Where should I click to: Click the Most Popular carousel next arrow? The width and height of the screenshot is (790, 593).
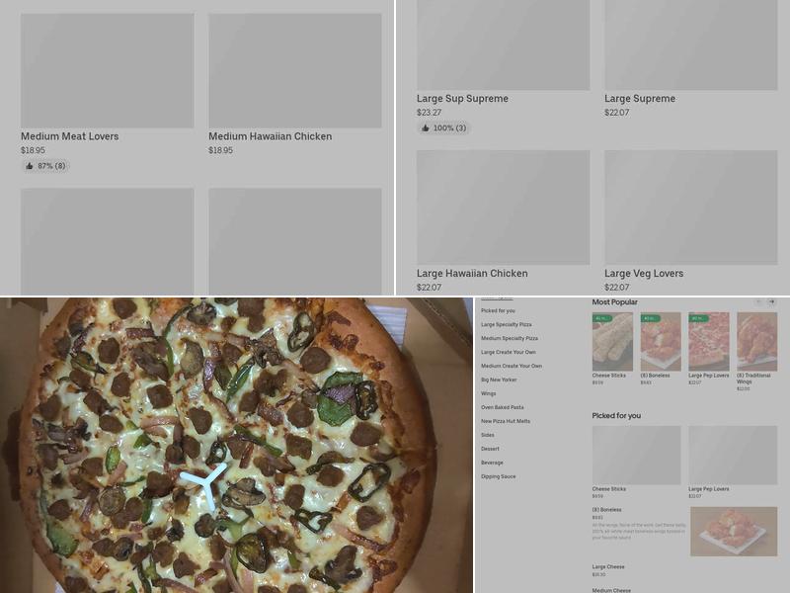point(771,302)
